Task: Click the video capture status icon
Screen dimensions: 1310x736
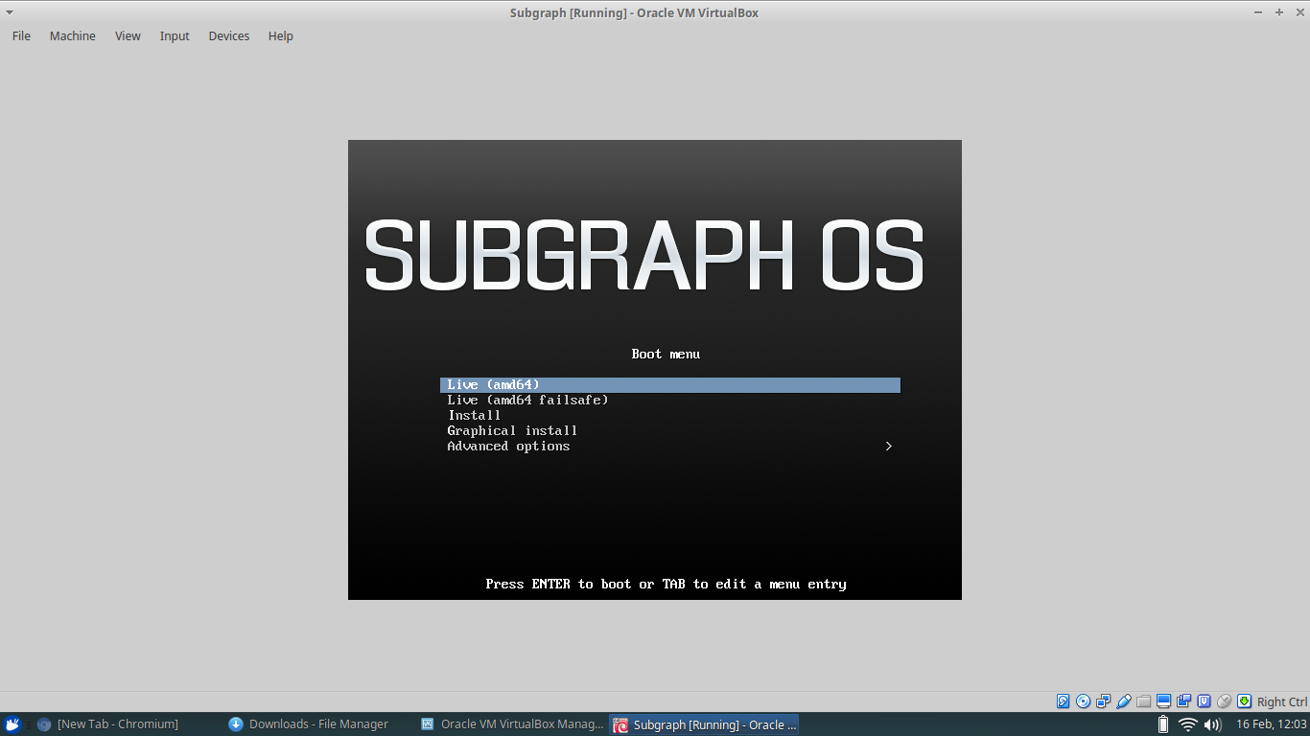Action: [x=1183, y=701]
